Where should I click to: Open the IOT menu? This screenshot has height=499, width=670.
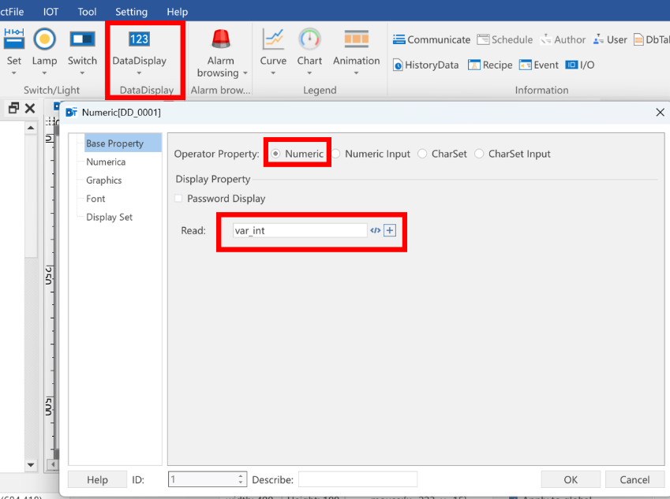[51, 12]
